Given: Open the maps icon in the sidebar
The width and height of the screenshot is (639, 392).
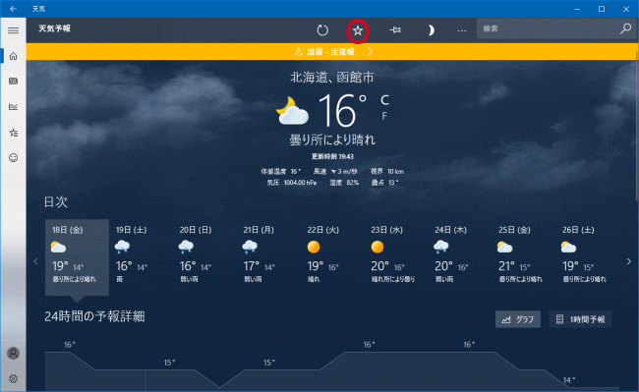Looking at the screenshot, I should pyautogui.click(x=13, y=81).
